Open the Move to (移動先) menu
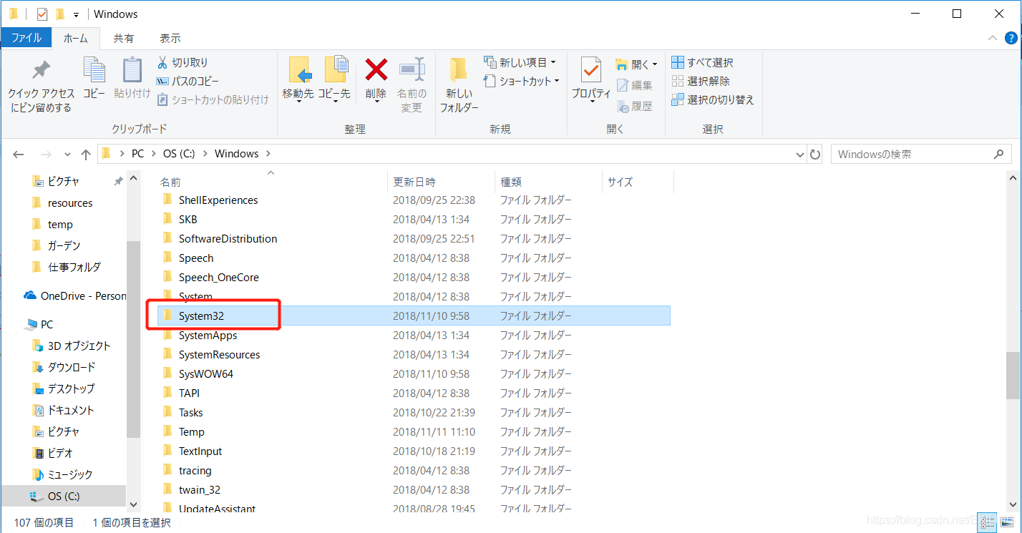 coord(298,79)
